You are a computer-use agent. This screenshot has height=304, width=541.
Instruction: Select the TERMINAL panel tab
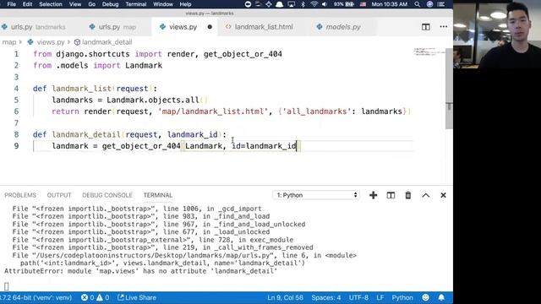tap(158, 195)
